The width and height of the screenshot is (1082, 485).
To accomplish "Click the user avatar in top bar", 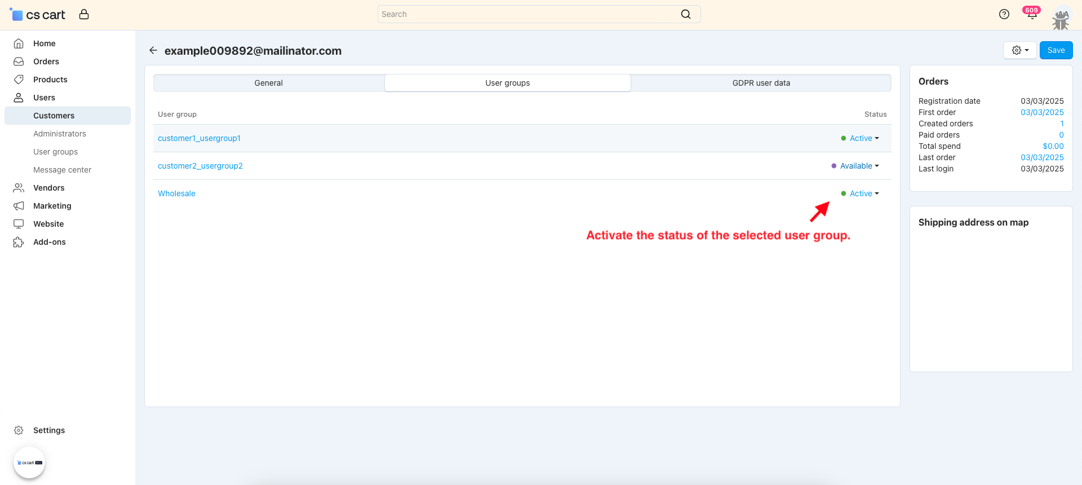I will (1061, 19).
